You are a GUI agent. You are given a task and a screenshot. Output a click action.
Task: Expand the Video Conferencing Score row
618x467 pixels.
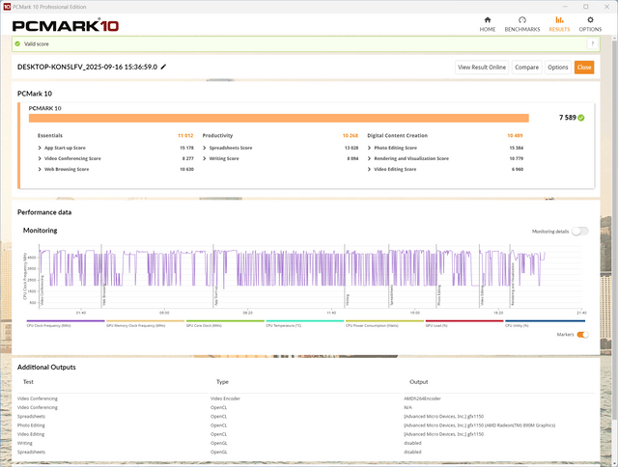[x=40, y=158]
